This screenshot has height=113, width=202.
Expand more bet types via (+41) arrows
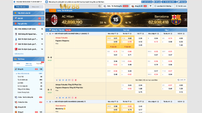point(185,80)
